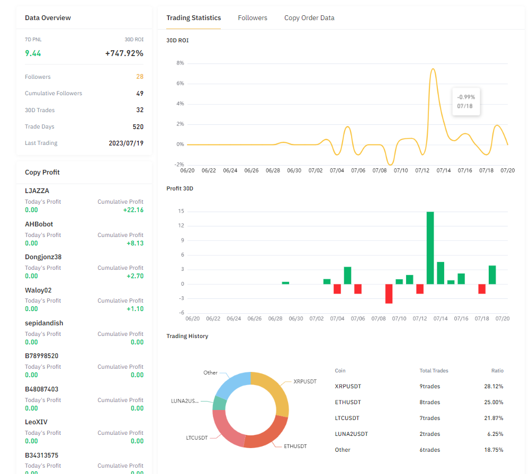Open the Copy Order Data tab
This screenshot has width=530, height=474.
[x=309, y=18]
